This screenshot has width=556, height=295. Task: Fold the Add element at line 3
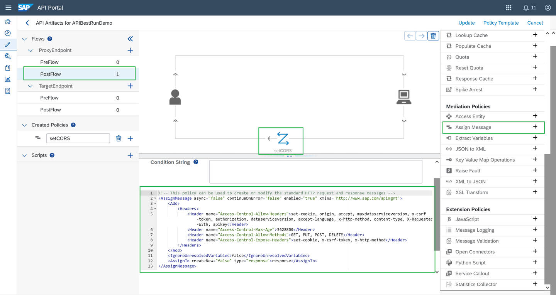point(155,204)
